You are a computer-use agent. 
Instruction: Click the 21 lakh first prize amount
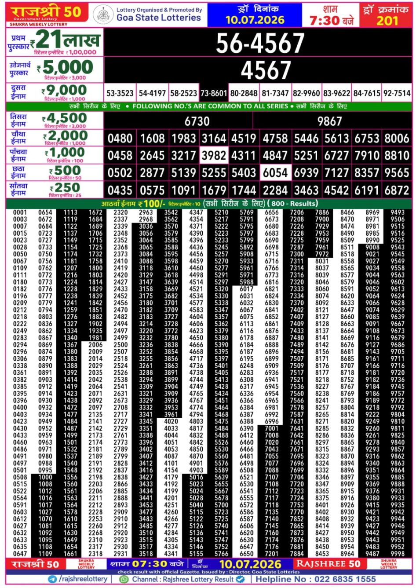click(x=69, y=40)
